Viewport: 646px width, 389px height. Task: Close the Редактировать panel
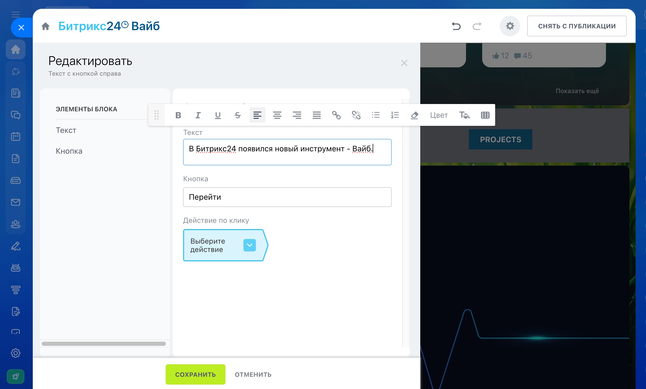click(x=404, y=63)
